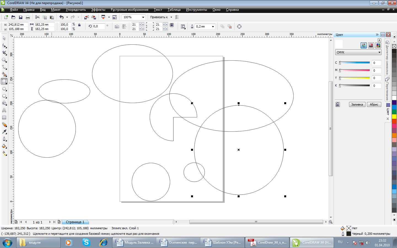Screen dimensions: 397x248
Task: Select the Ellipse tool
Action: pos(4,89)
